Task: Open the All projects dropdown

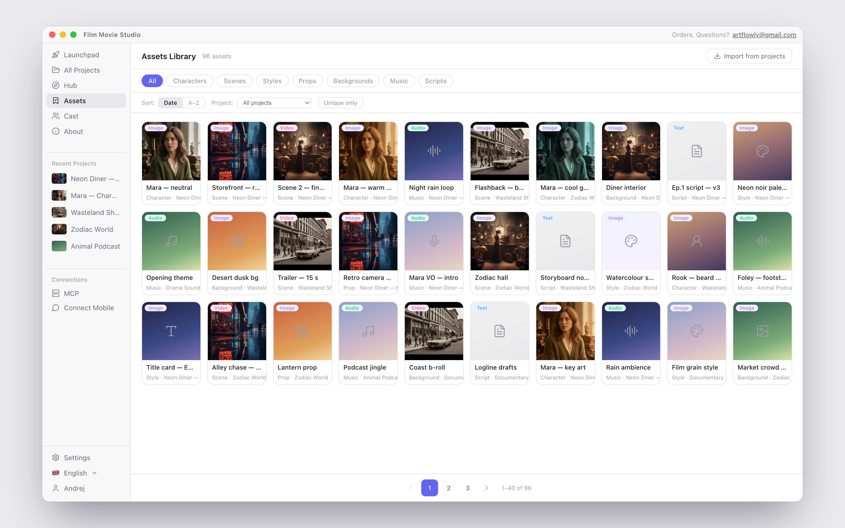Action: click(274, 103)
